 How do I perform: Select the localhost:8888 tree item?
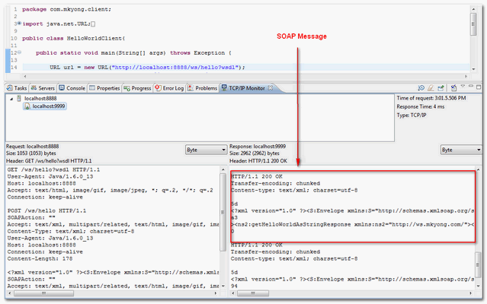coord(40,99)
